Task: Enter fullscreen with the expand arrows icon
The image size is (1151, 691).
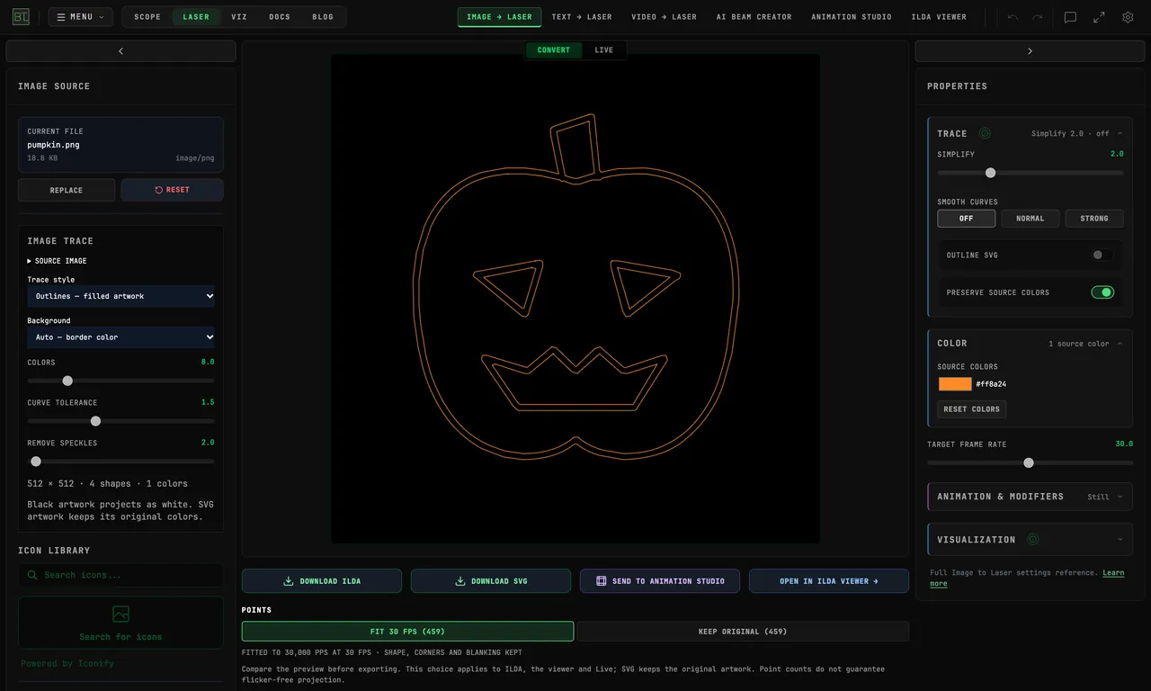Action: [x=1099, y=17]
